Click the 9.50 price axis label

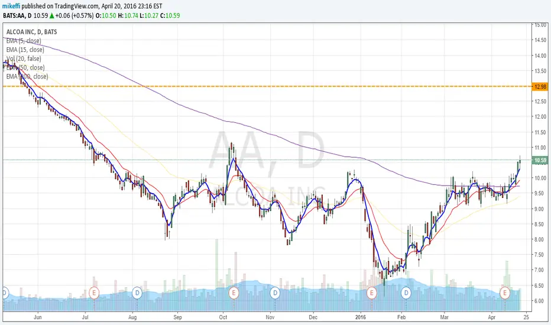(540, 193)
